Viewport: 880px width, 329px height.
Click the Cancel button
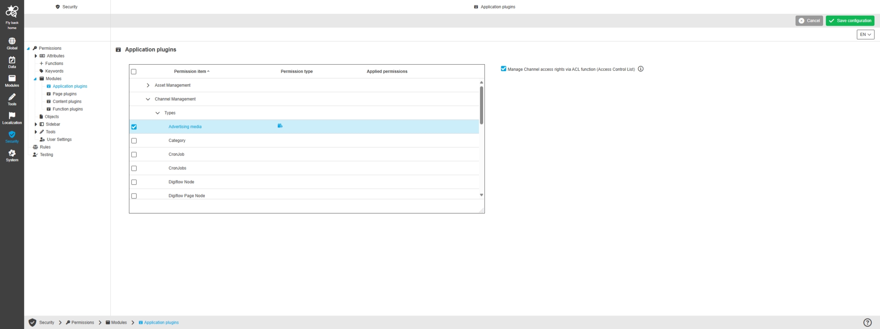click(x=809, y=21)
